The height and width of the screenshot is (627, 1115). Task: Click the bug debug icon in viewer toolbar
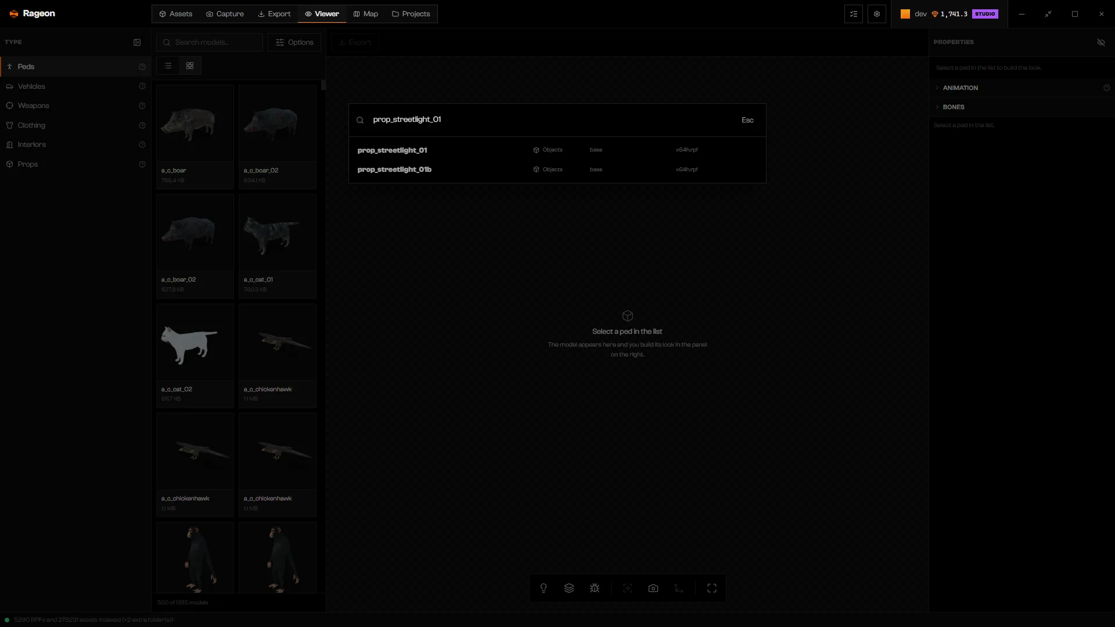click(595, 588)
